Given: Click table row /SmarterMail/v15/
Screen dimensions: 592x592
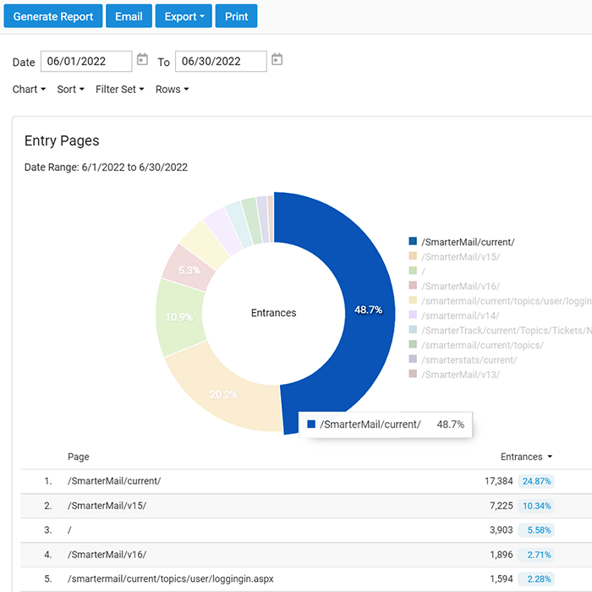Looking at the screenshot, I should (x=306, y=506).
